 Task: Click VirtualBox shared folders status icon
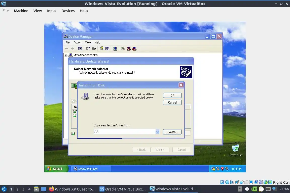(246, 182)
